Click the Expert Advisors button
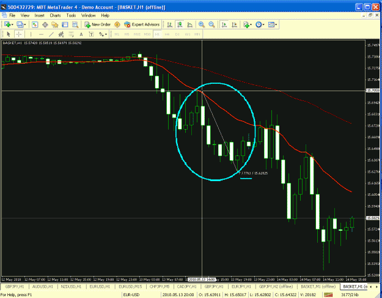This screenshot has height=298, width=382. click(x=142, y=24)
